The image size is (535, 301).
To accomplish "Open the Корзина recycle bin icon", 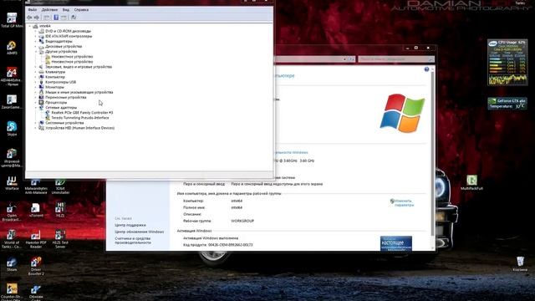I will pyautogui.click(x=520, y=264).
